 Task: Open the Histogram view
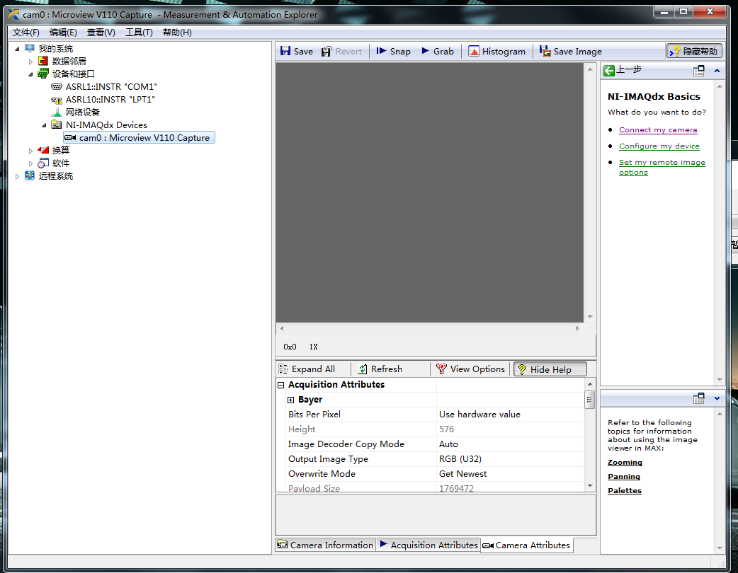point(496,51)
